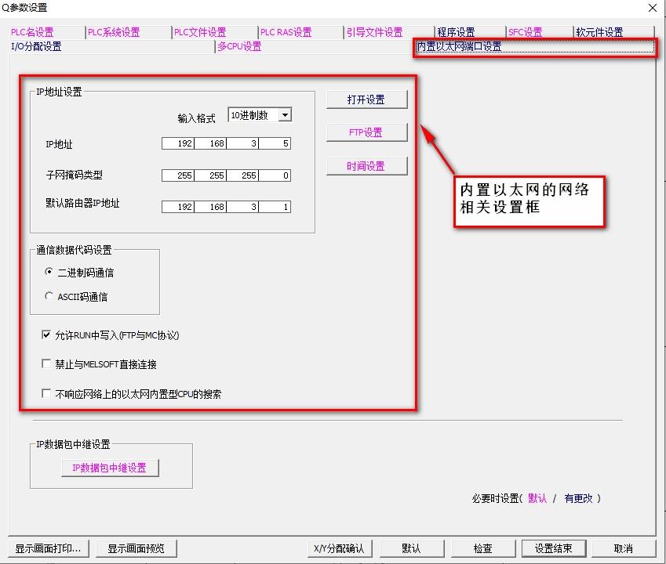Click the second 子网掩码类型 octet field
Image resolution: width=666 pixels, height=564 pixels.
210,175
